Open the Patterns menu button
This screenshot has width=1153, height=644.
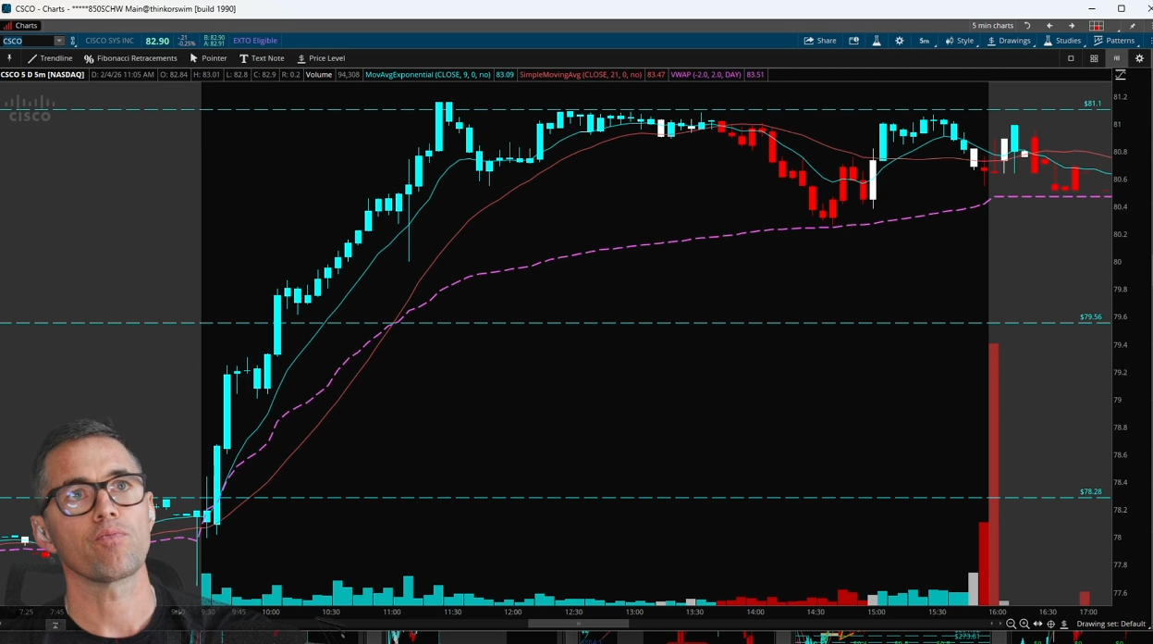coord(1114,41)
